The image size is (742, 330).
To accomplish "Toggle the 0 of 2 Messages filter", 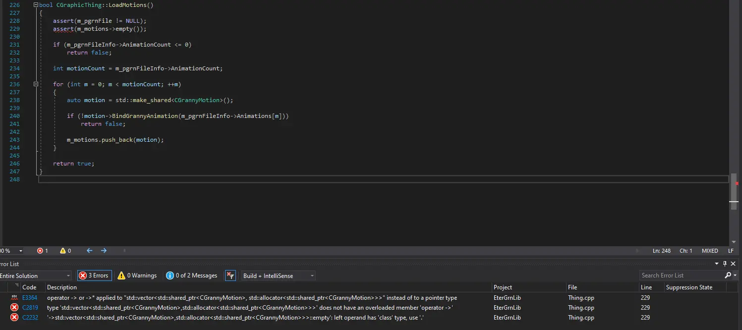I will pos(192,275).
